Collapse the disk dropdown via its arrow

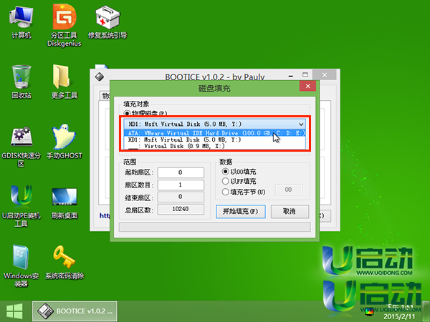(301, 124)
